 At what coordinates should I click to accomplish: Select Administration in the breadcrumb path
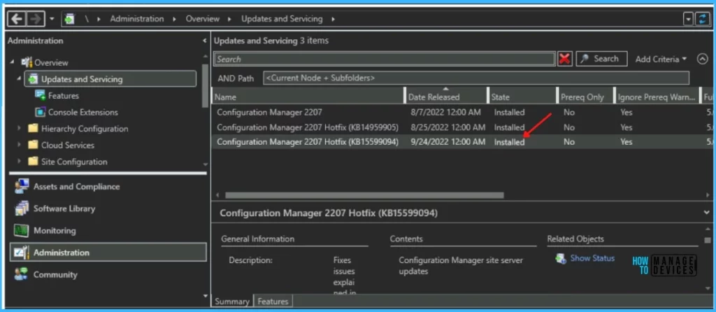[x=136, y=19]
